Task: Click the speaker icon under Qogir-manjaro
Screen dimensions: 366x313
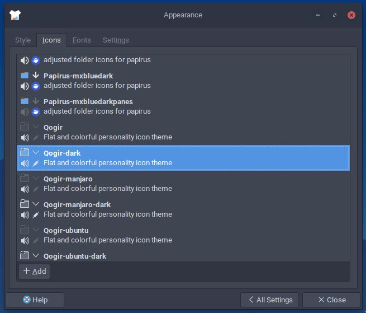Action: [25, 189]
